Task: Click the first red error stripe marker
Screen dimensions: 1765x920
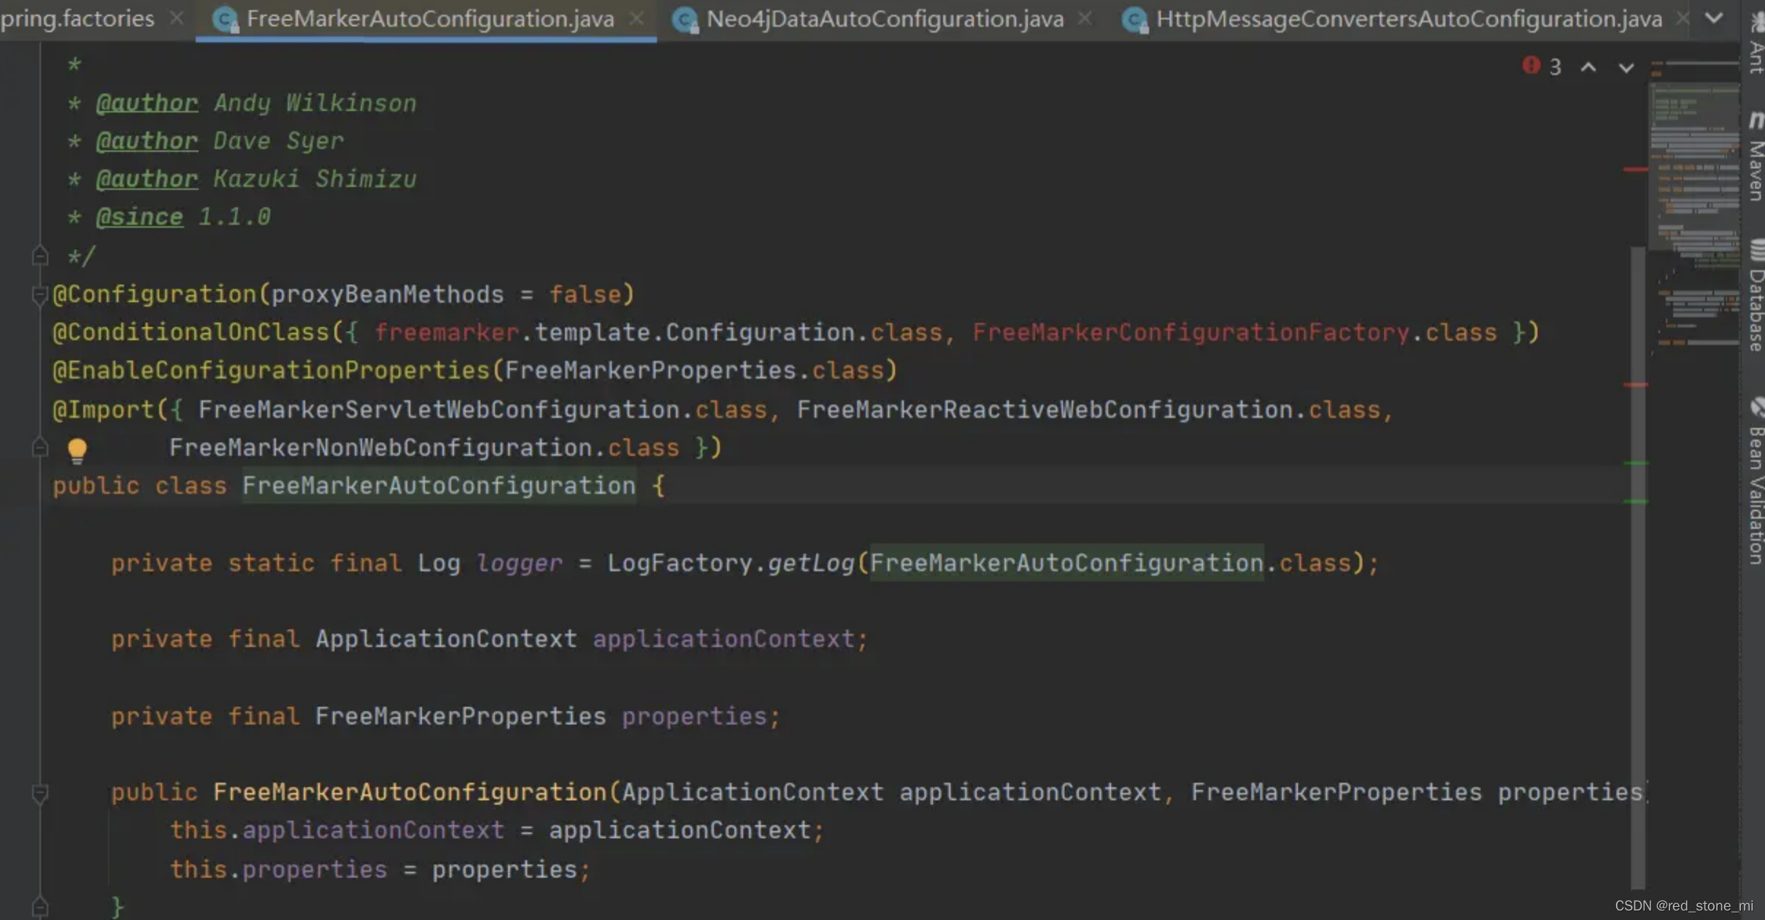Action: pyautogui.click(x=1635, y=169)
